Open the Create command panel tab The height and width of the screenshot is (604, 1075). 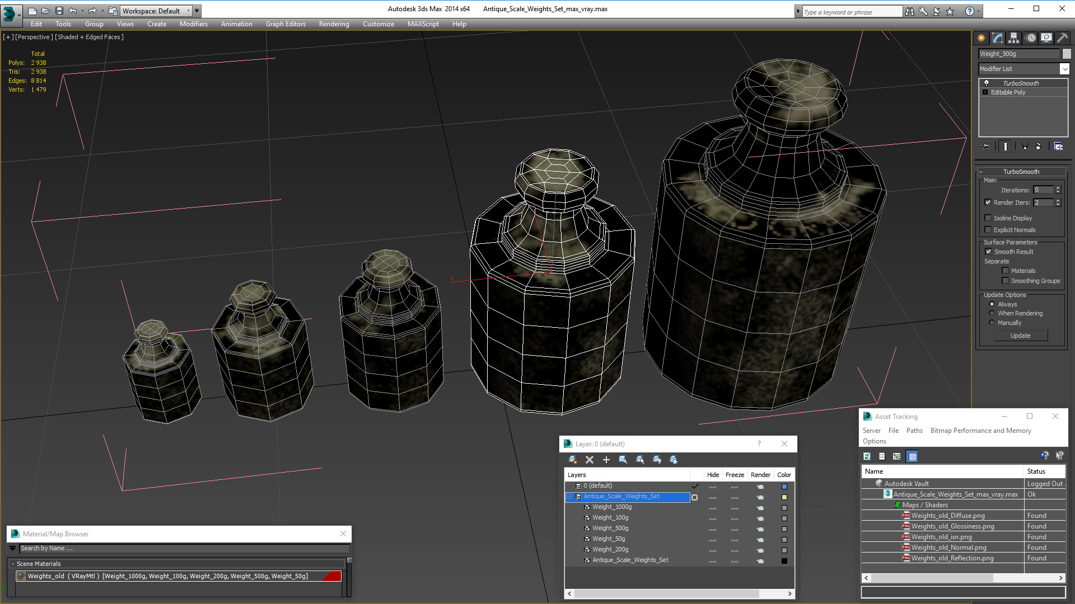(981, 37)
